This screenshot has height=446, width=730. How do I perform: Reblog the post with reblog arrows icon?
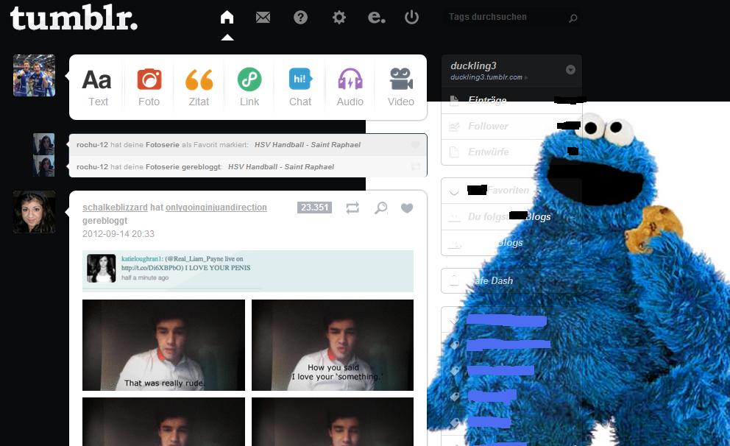(x=352, y=208)
